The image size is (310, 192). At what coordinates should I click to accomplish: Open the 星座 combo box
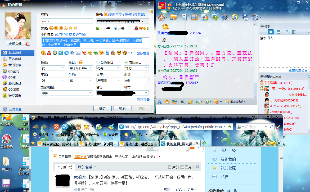point(118,81)
